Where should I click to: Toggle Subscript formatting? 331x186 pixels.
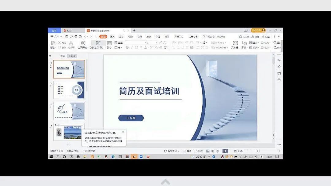point(156,48)
